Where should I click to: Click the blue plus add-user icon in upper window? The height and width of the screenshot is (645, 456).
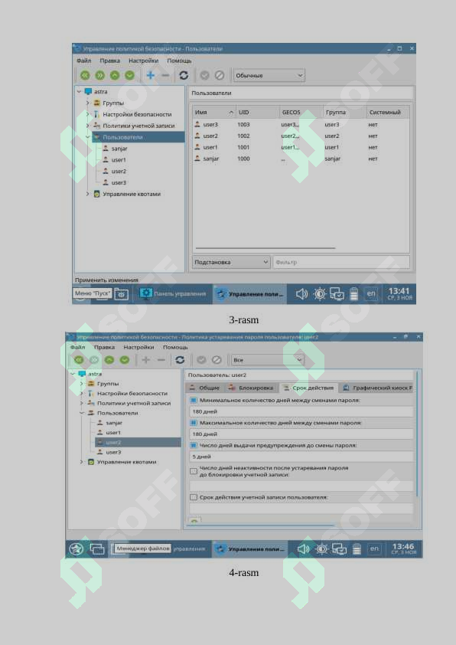tap(151, 75)
